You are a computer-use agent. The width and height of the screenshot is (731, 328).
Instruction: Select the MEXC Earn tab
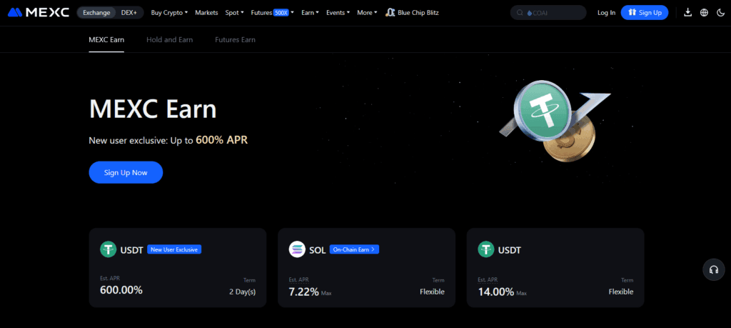tap(106, 39)
